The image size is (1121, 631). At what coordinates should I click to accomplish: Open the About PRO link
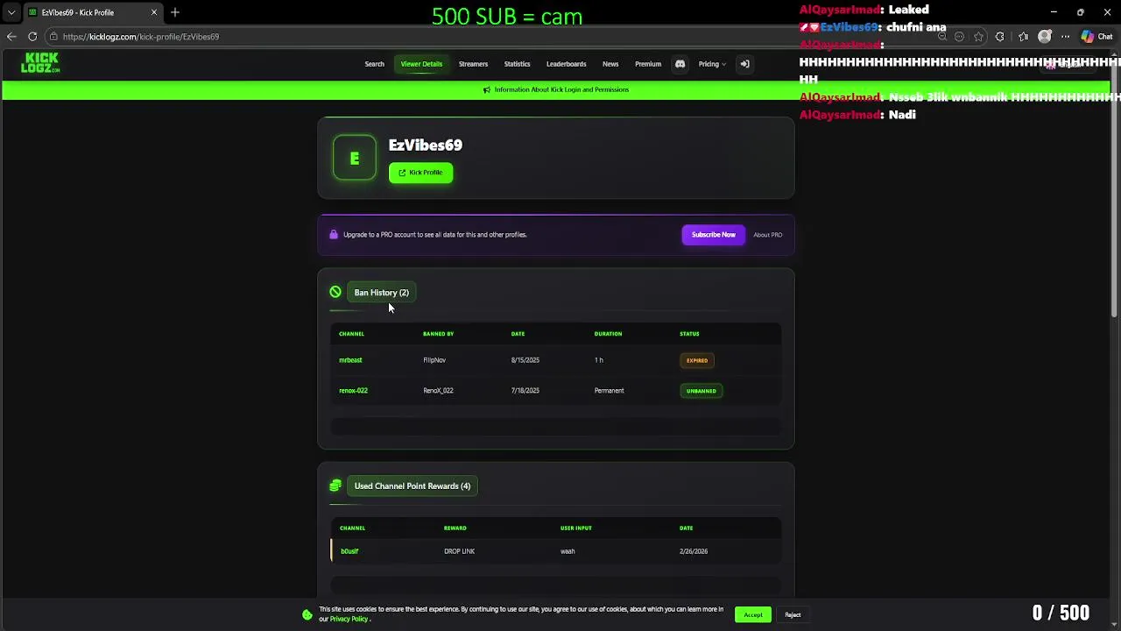click(x=768, y=235)
